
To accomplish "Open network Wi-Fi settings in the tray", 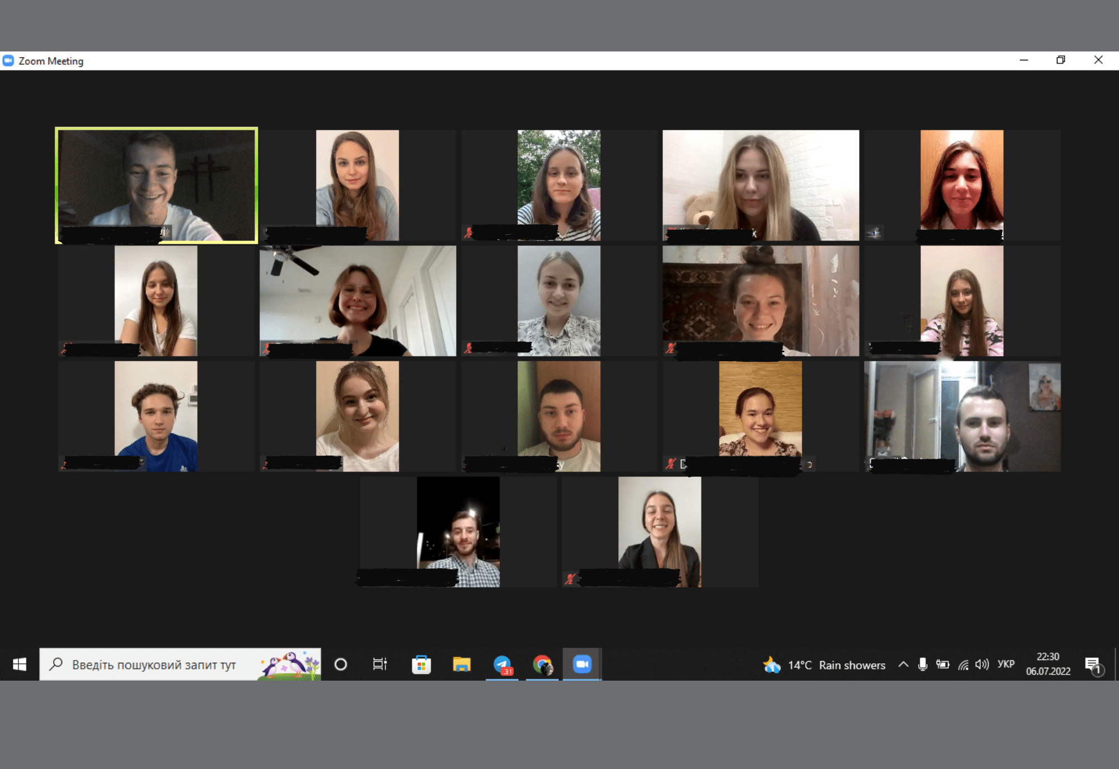I will coord(963,664).
